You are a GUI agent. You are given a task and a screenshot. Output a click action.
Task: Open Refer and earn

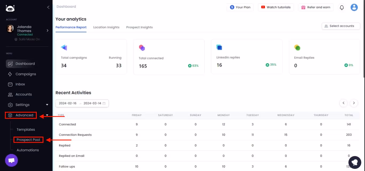(316, 7)
